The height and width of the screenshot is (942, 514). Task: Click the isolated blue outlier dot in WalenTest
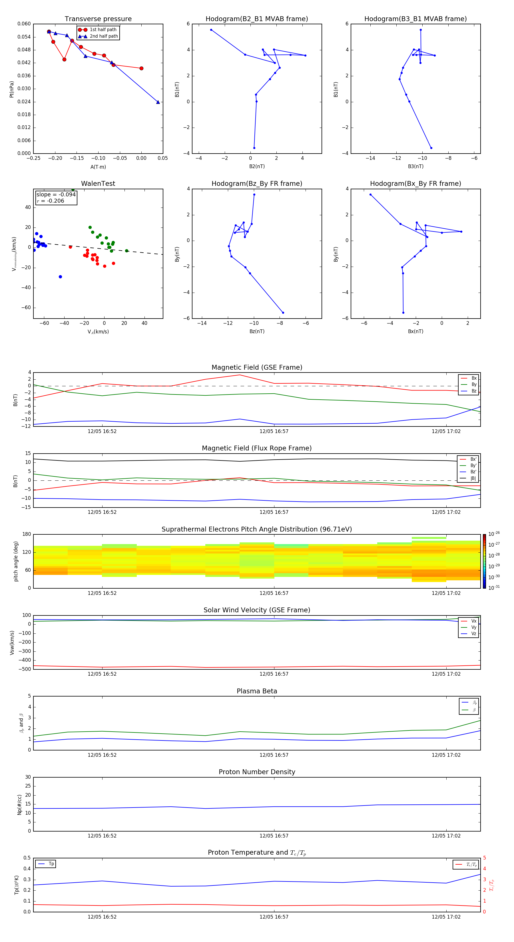pos(60,277)
